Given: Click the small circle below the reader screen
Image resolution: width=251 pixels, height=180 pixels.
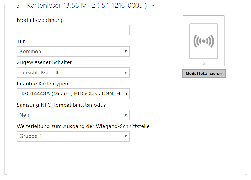Looking at the screenshot, I should pos(204,64).
